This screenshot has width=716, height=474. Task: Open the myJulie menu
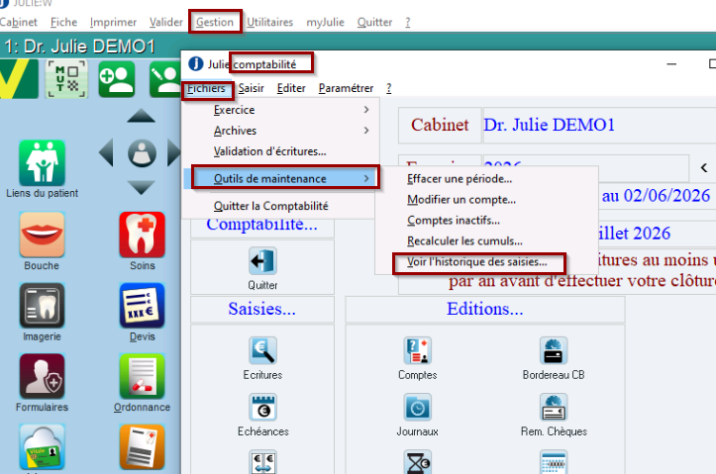pyautogui.click(x=325, y=22)
